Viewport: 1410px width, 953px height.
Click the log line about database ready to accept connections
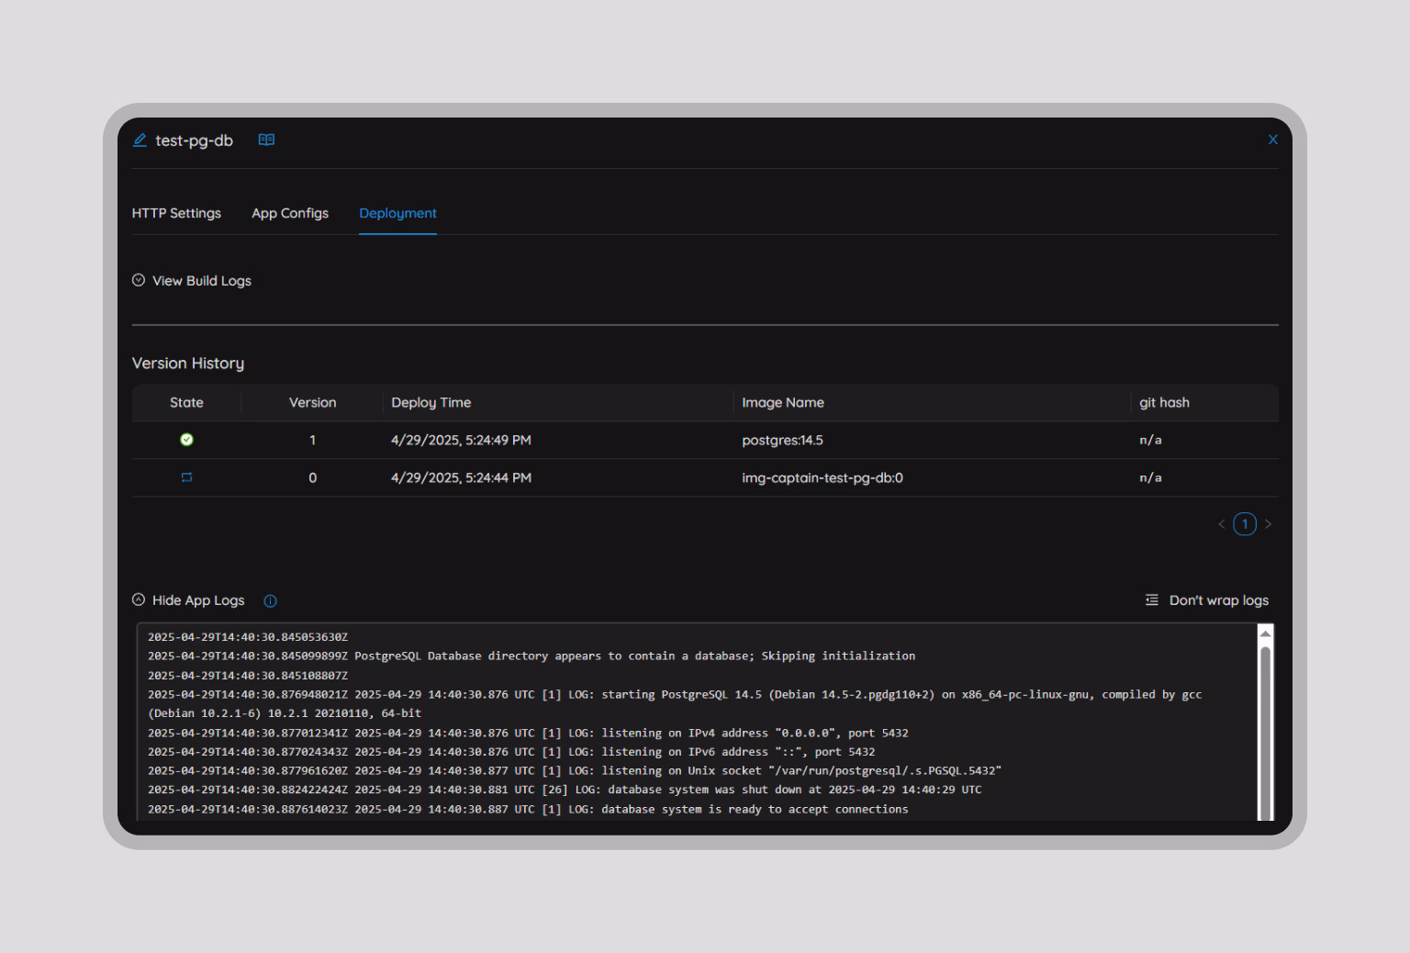(528, 809)
